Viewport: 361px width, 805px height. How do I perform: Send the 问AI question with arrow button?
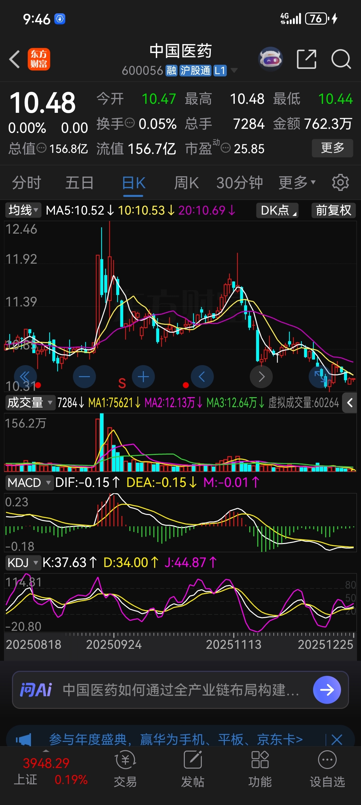pyautogui.click(x=327, y=690)
